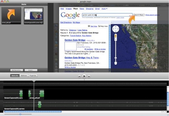Click the Shopping link in Google nav
Screen dimensions: 169x116
[90, 9]
